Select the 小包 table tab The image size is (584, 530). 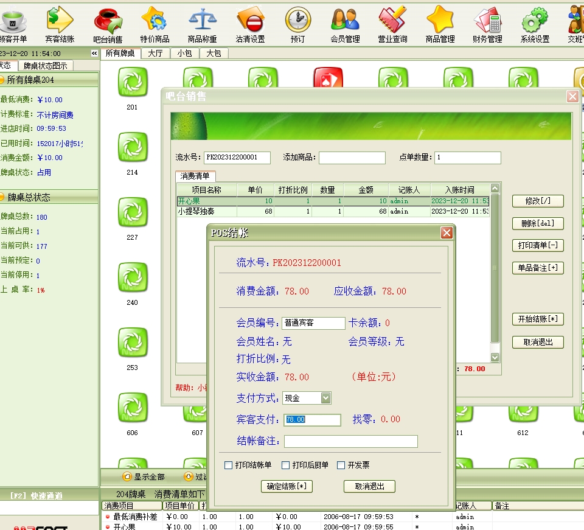184,54
